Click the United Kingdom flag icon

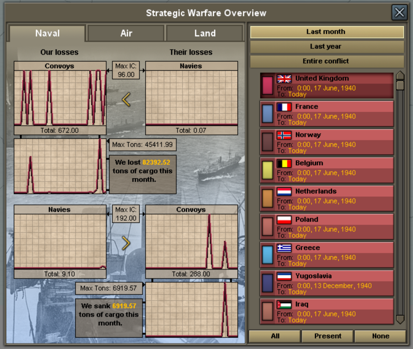pos(284,79)
